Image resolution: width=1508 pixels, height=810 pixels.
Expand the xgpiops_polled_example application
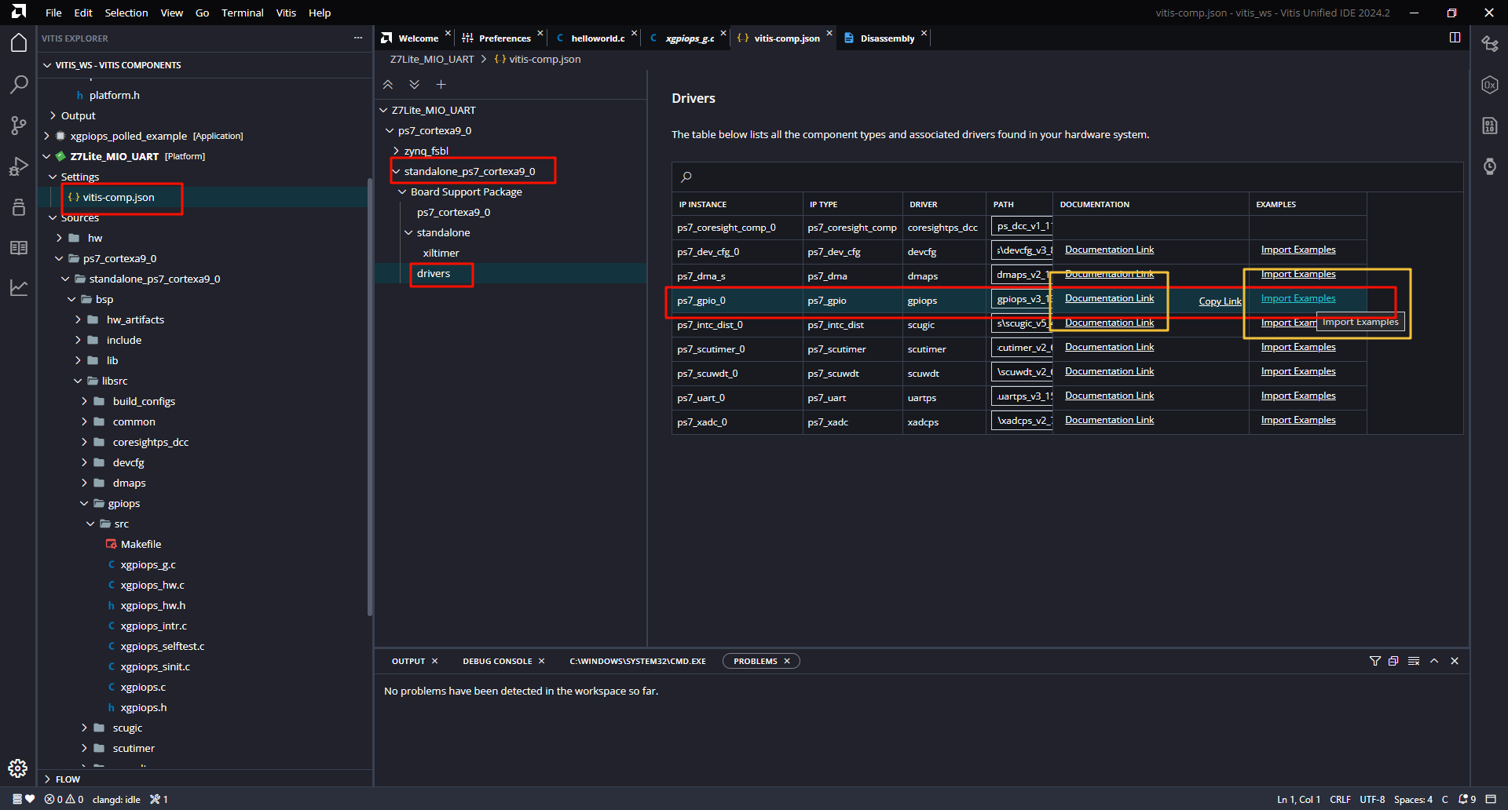(x=47, y=136)
